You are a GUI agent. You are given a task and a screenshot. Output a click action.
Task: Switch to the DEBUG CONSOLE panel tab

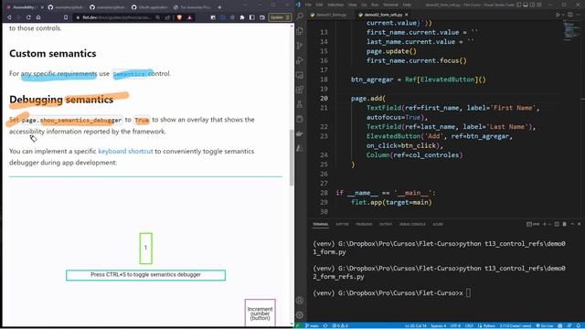click(x=412, y=224)
